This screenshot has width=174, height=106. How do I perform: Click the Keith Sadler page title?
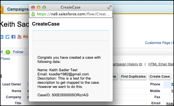tap(15, 24)
